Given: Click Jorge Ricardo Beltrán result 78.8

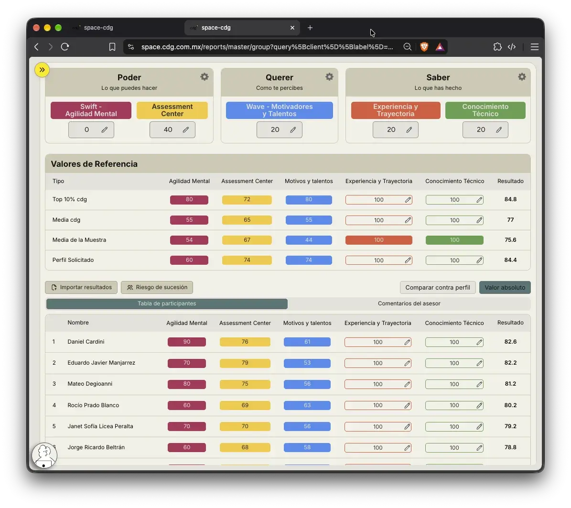Looking at the screenshot, I should pos(510,448).
